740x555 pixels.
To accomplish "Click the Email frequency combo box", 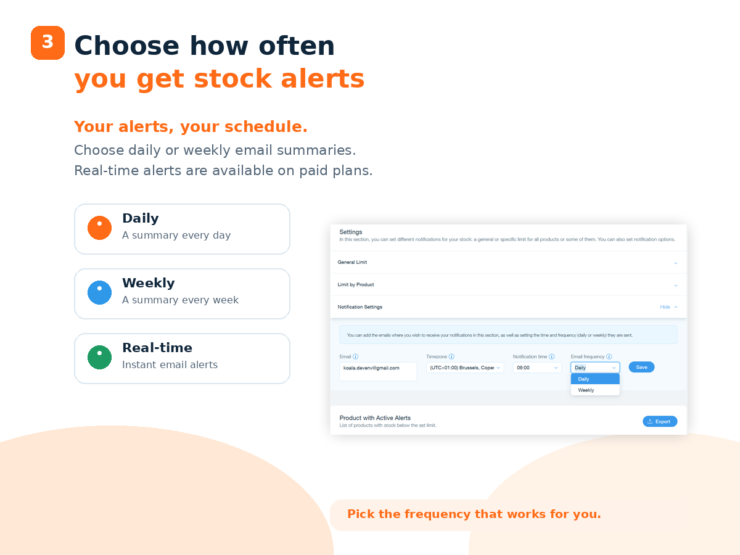I will 595,368.
